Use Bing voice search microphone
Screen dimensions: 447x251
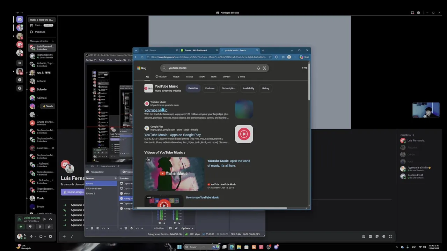click(258, 68)
